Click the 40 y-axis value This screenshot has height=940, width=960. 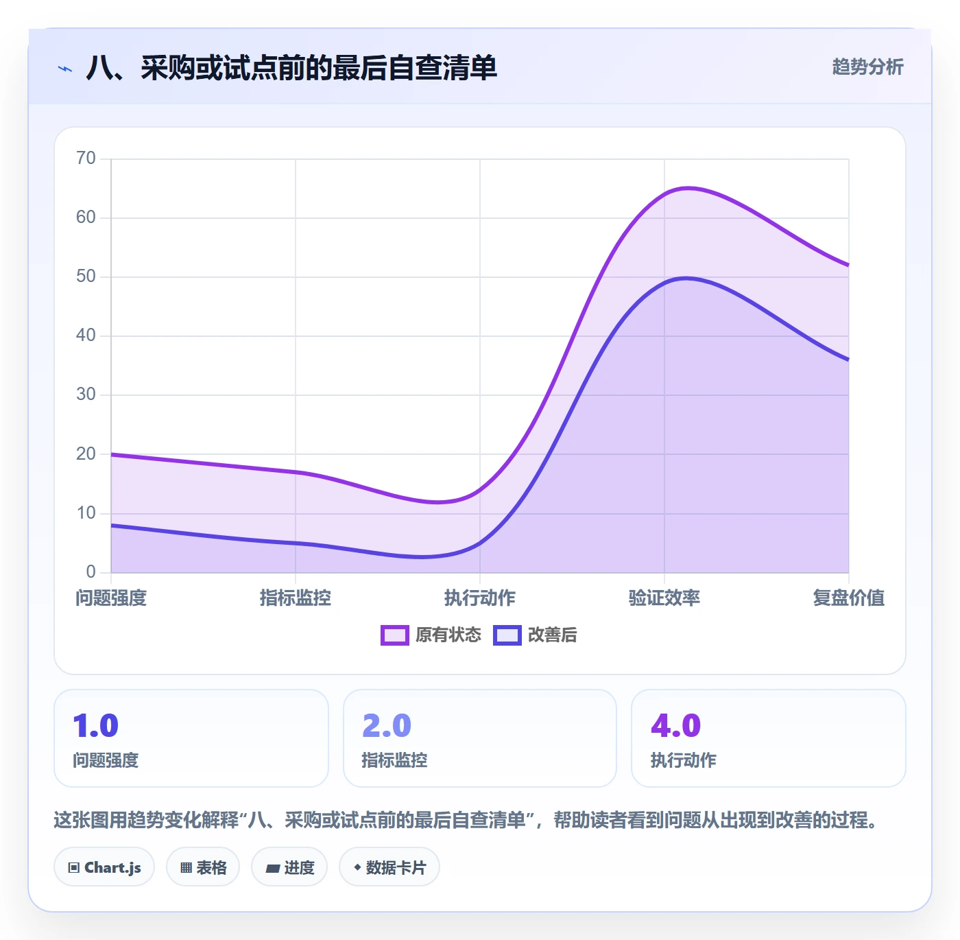click(86, 336)
